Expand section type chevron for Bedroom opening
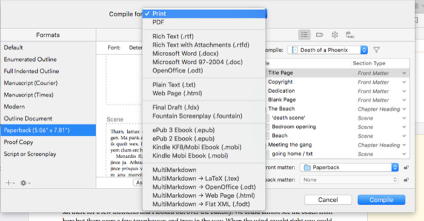Viewport: 424px width, 221px height. click(404, 127)
